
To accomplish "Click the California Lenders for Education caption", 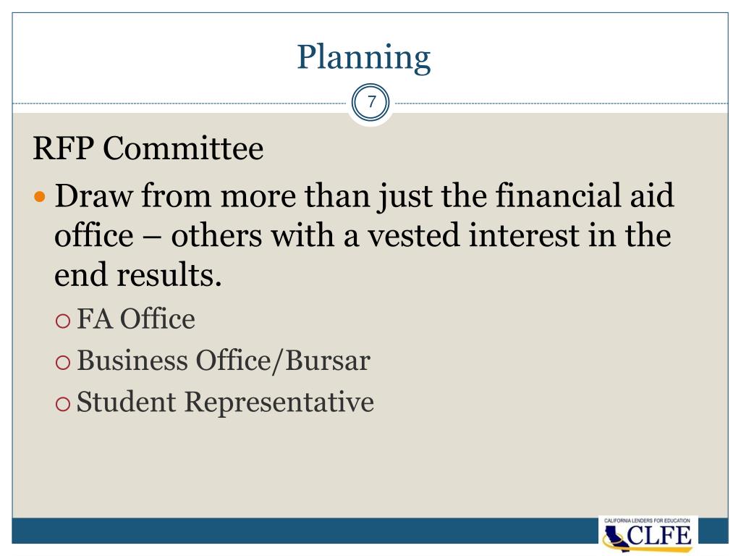I will pyautogui.click(x=647, y=520).
